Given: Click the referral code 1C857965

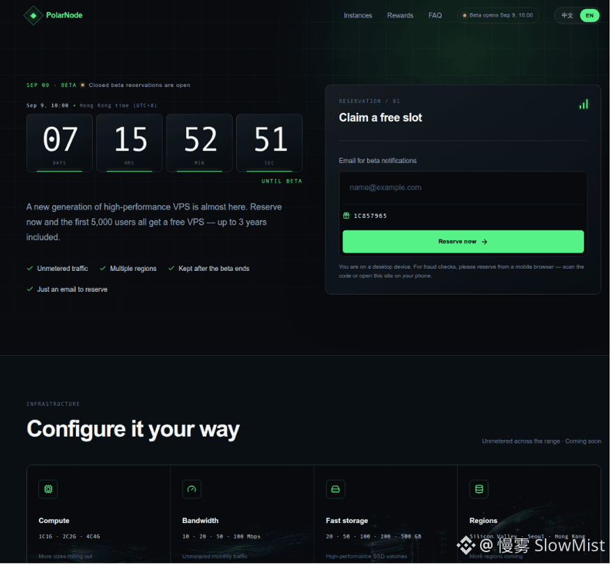Looking at the screenshot, I should [370, 216].
